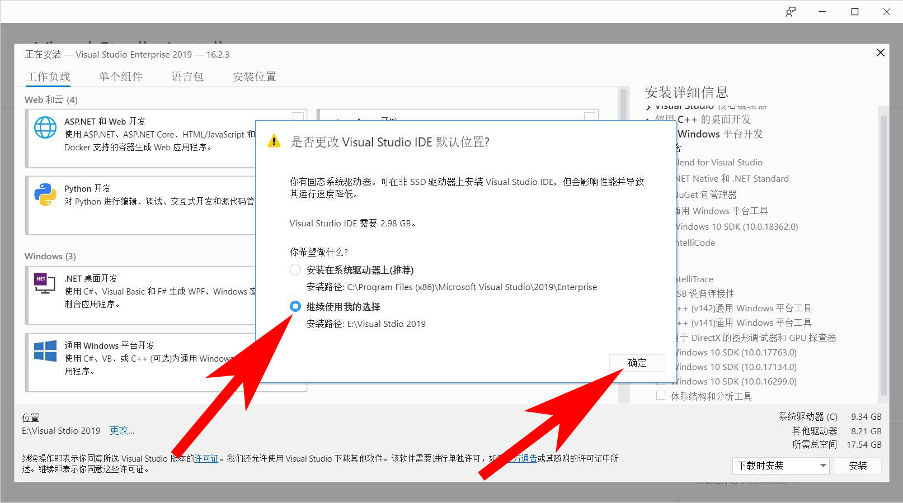Viewport: 903px width, 503px height.
Task: Tick the ASP.NET 和 Web 开发 workload checkbox
Action: click(x=298, y=117)
